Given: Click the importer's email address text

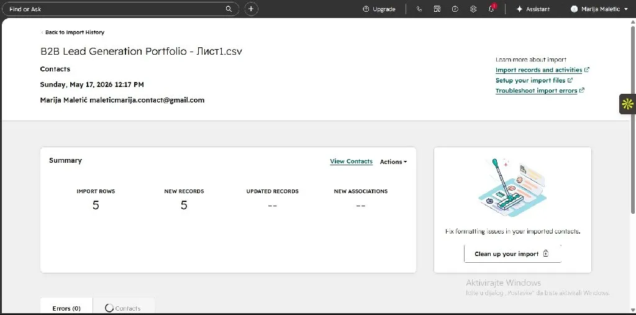Looking at the screenshot, I should (147, 100).
